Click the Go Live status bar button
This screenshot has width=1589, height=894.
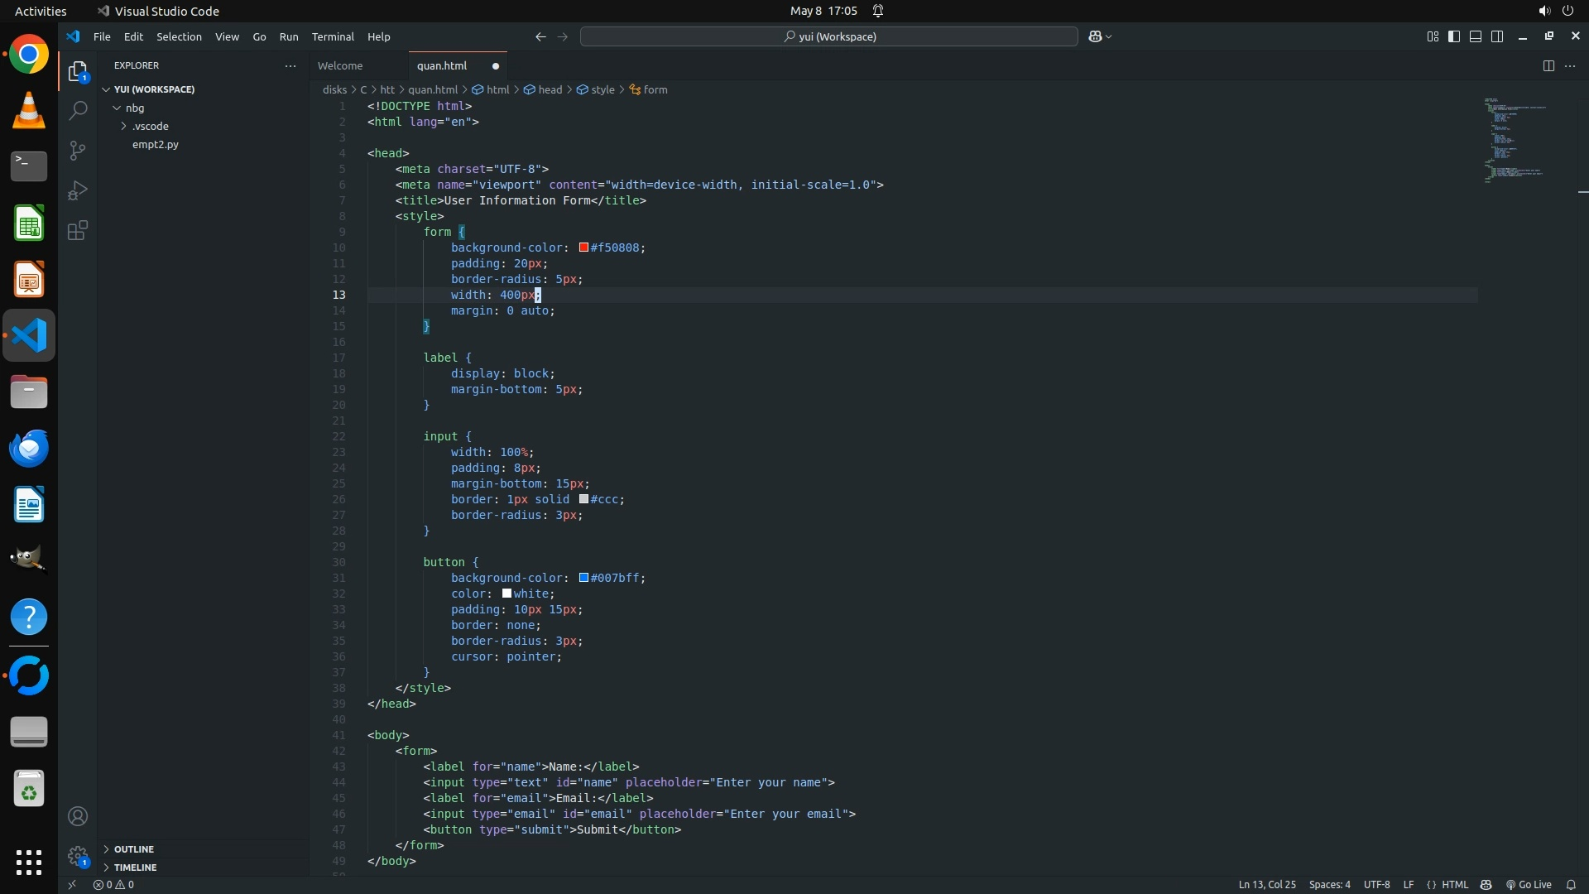coord(1529,884)
